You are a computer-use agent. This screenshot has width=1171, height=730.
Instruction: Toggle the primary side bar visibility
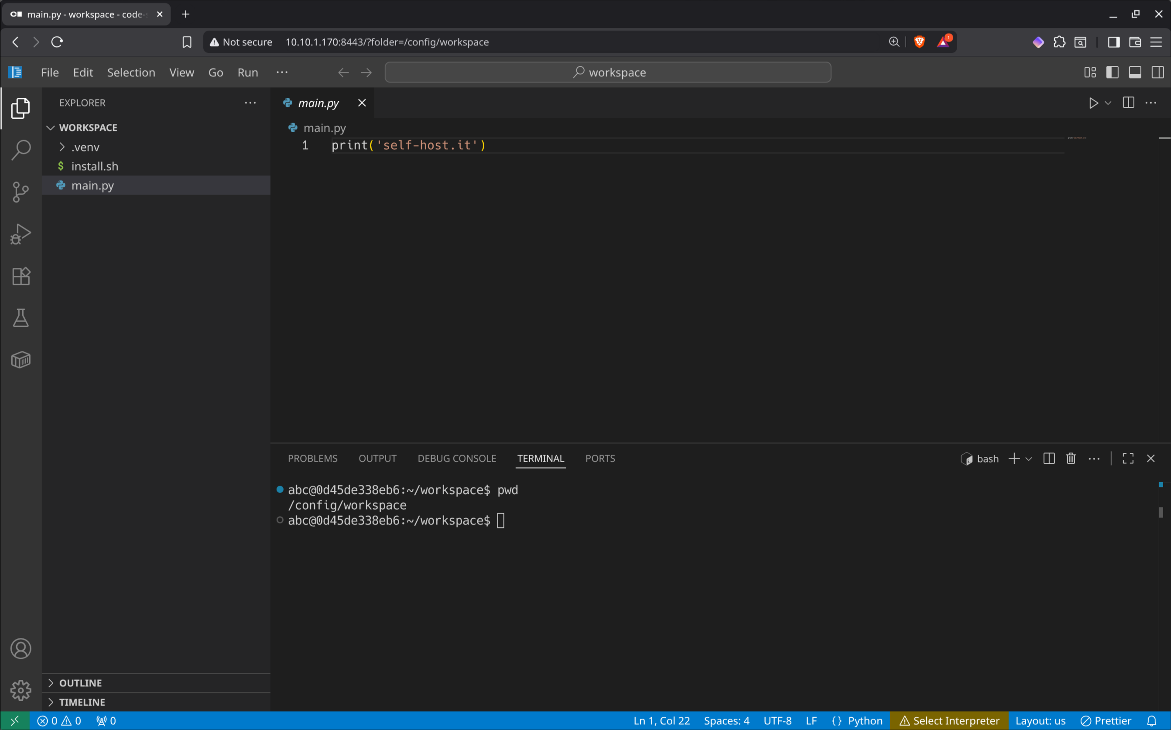[1112, 72]
